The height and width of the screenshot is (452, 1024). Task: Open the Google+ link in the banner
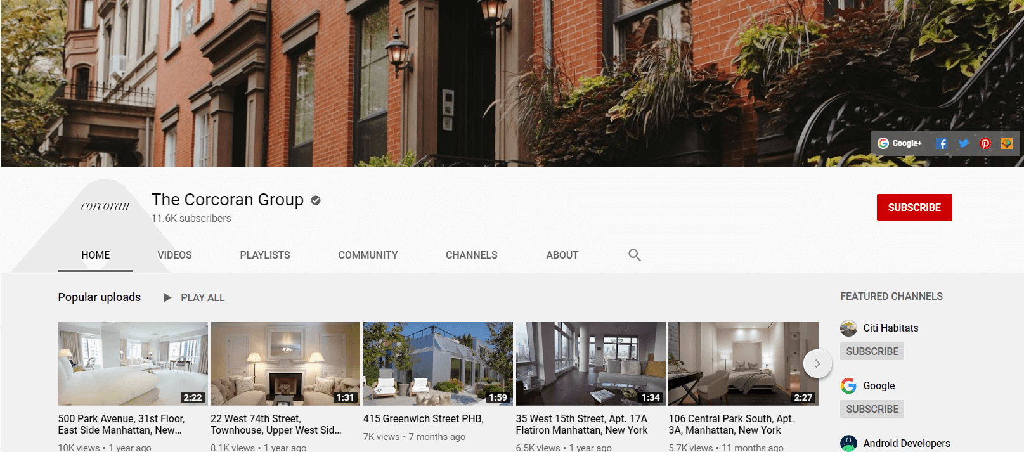[x=899, y=143]
